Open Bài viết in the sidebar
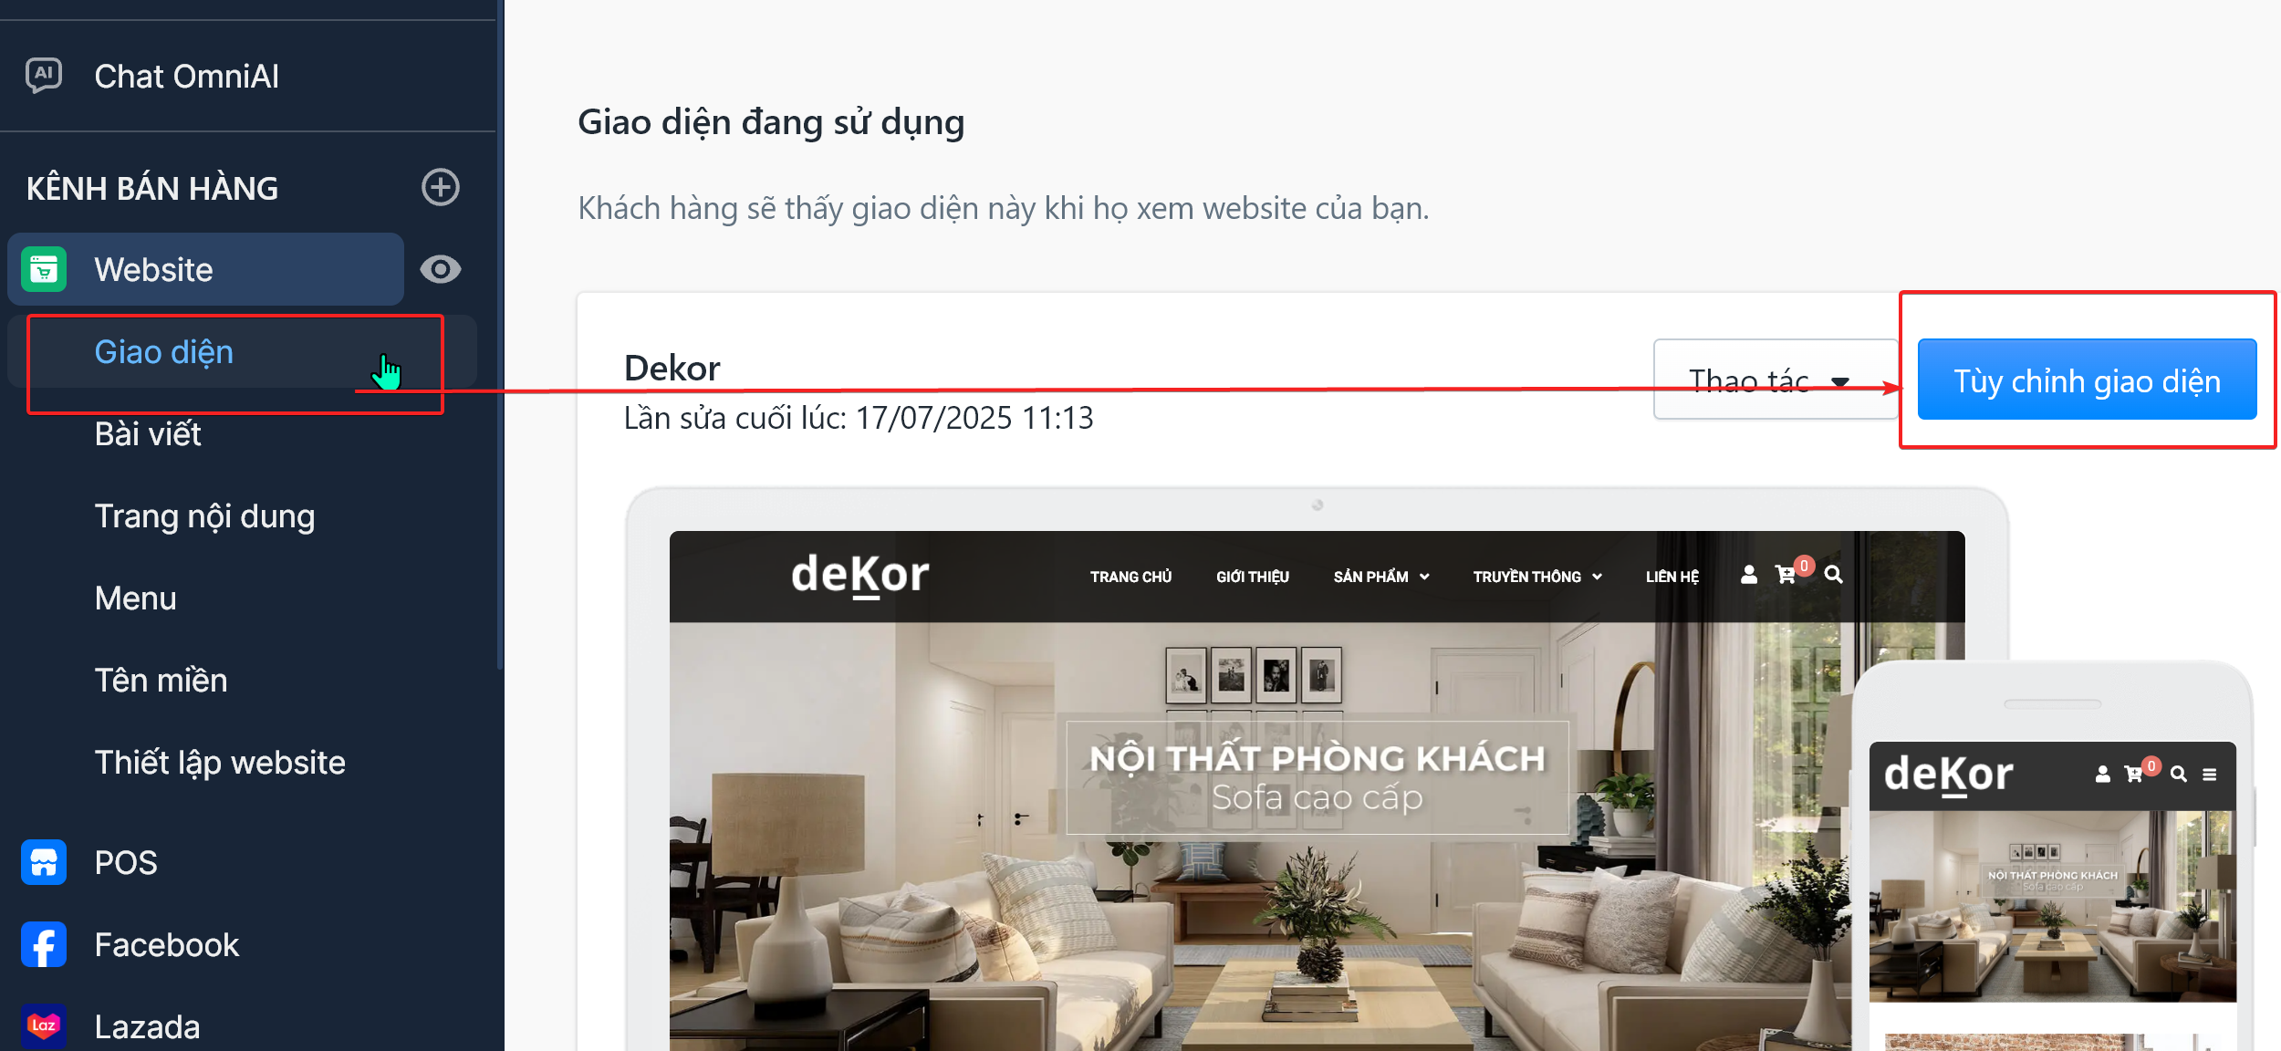This screenshot has width=2281, height=1051. (x=148, y=434)
